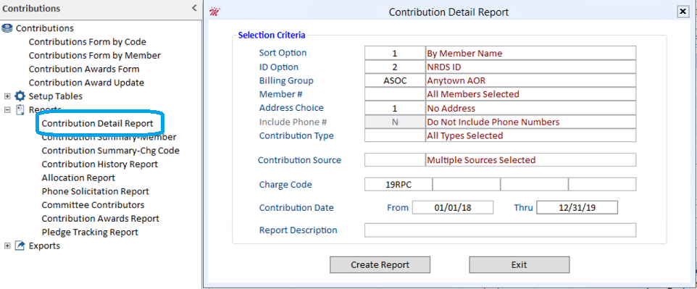Click the 'No Address' description

(x=451, y=108)
